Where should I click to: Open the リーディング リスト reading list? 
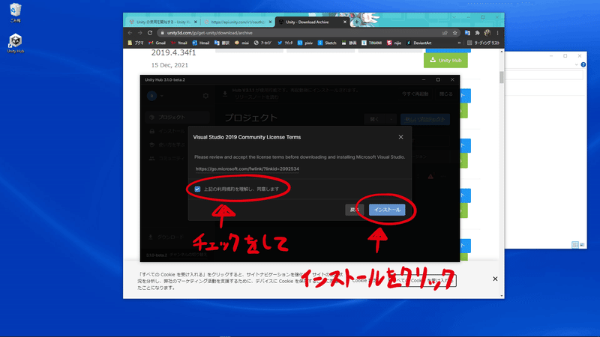pos(484,43)
